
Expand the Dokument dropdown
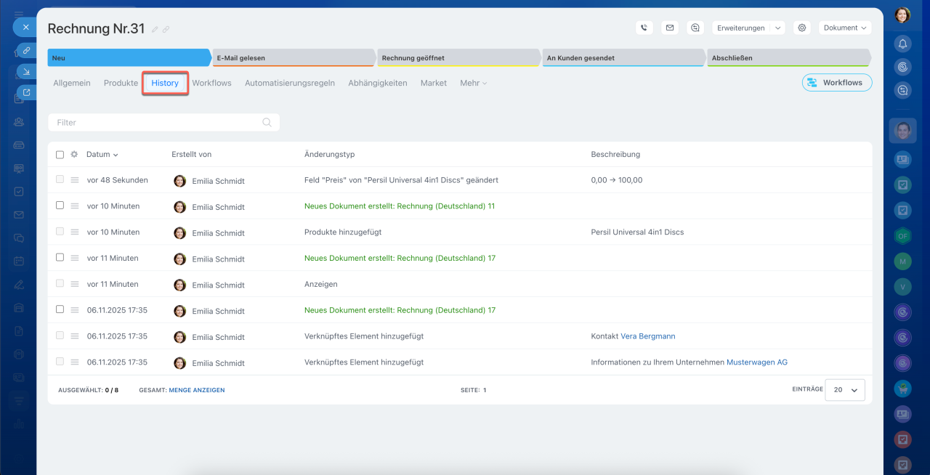pyautogui.click(x=845, y=28)
